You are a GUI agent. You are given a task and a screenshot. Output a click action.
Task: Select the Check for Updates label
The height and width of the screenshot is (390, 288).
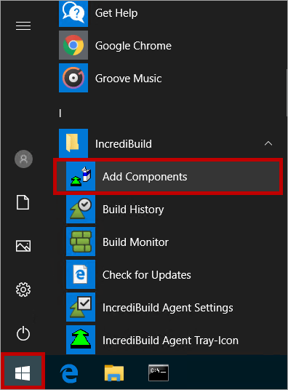click(147, 275)
